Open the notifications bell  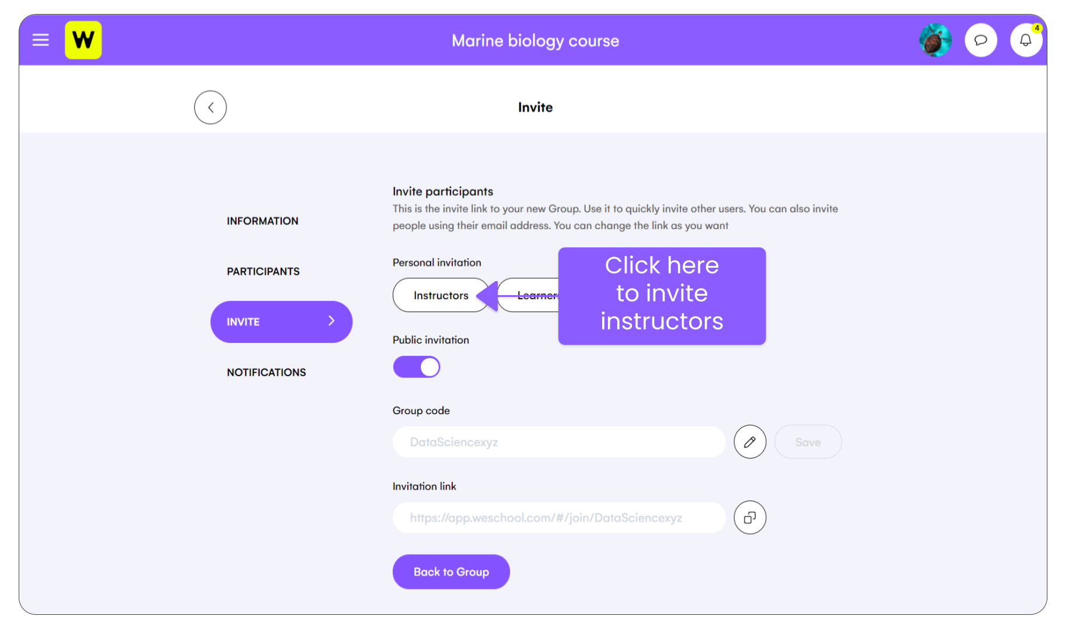[x=1026, y=40]
